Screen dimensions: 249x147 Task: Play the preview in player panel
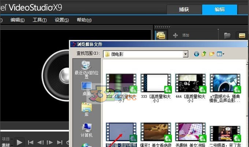tap(19, 142)
